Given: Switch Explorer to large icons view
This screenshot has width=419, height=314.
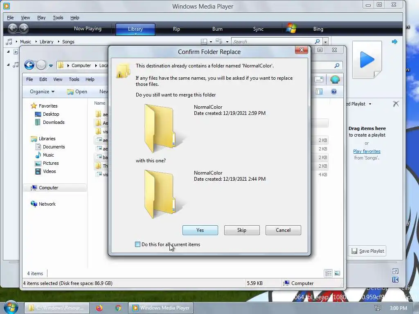Looking at the screenshot, I should [x=337, y=273].
